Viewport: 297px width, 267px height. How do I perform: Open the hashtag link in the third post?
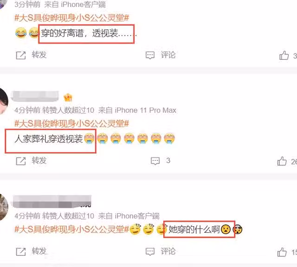click(72, 229)
